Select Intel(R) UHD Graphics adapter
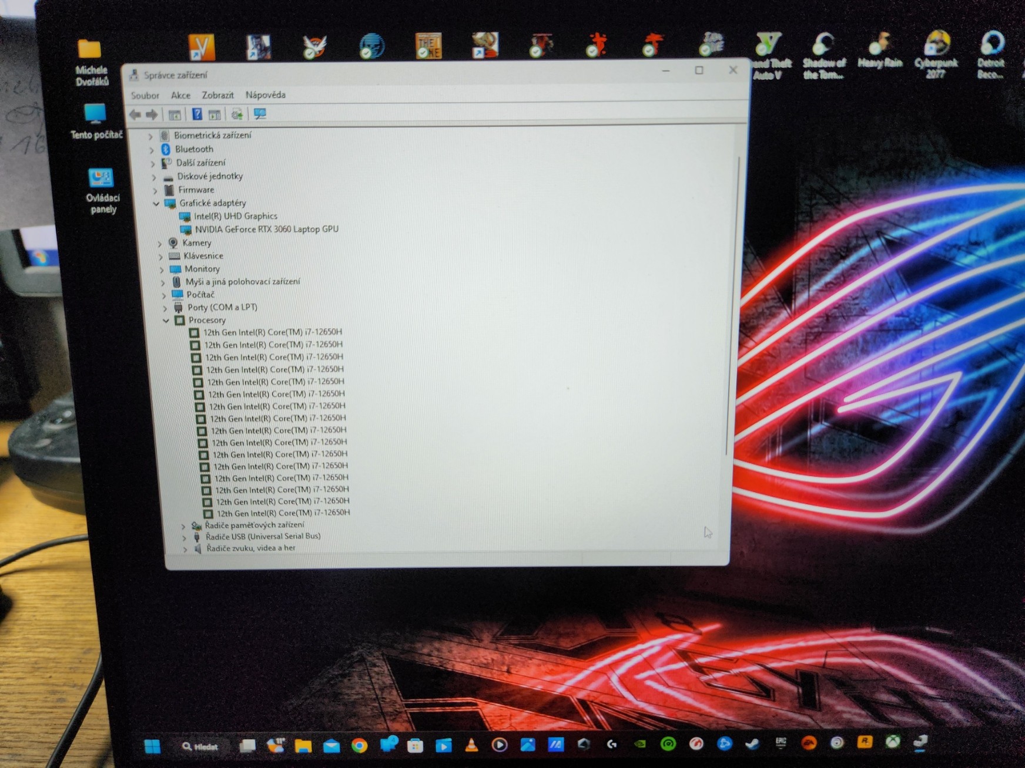The width and height of the screenshot is (1025, 768). [235, 216]
